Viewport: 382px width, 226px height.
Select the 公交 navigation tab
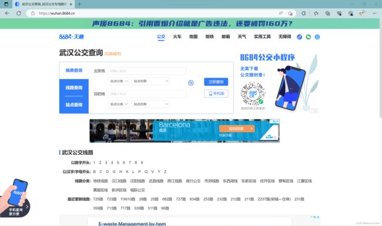point(161,37)
